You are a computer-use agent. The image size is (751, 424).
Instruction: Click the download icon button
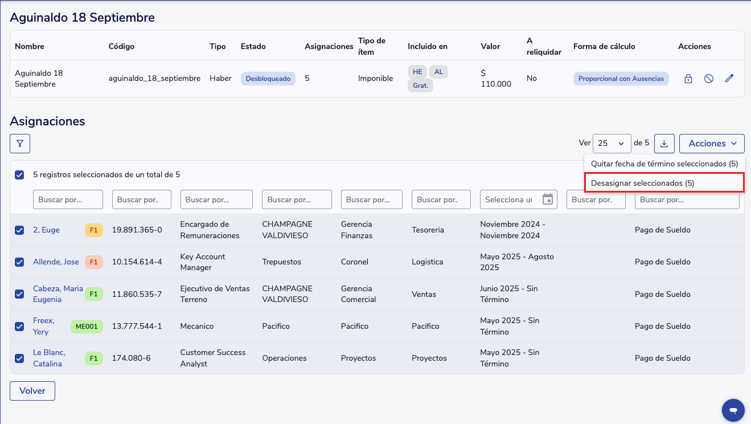pyautogui.click(x=664, y=144)
